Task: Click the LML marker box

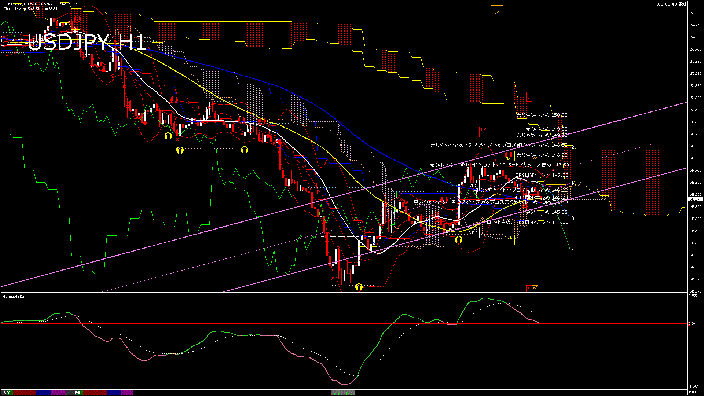Action: click(x=485, y=130)
